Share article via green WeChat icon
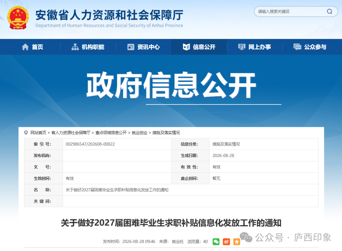The width and height of the screenshot is (342, 251). [216, 241]
